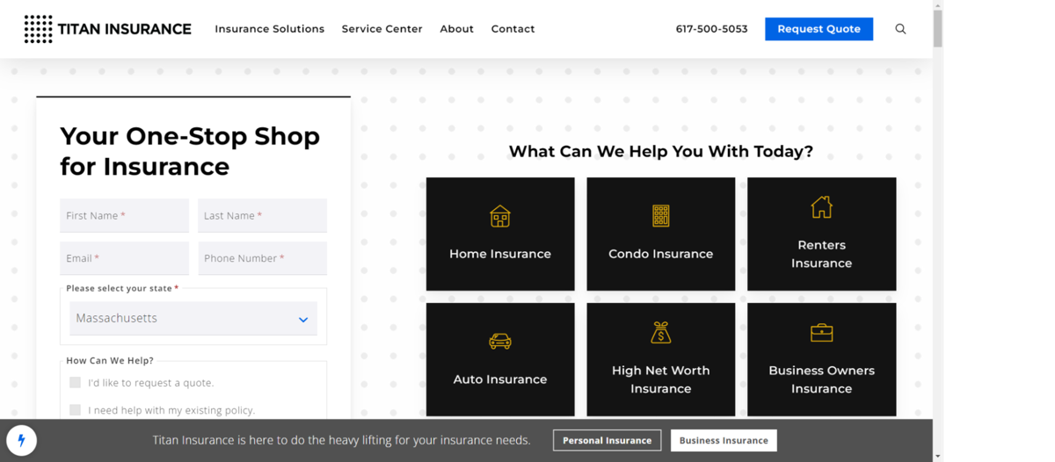The height and width of the screenshot is (462, 1055).
Task: Click the money bag icon for High Net Worth
Action: click(661, 332)
